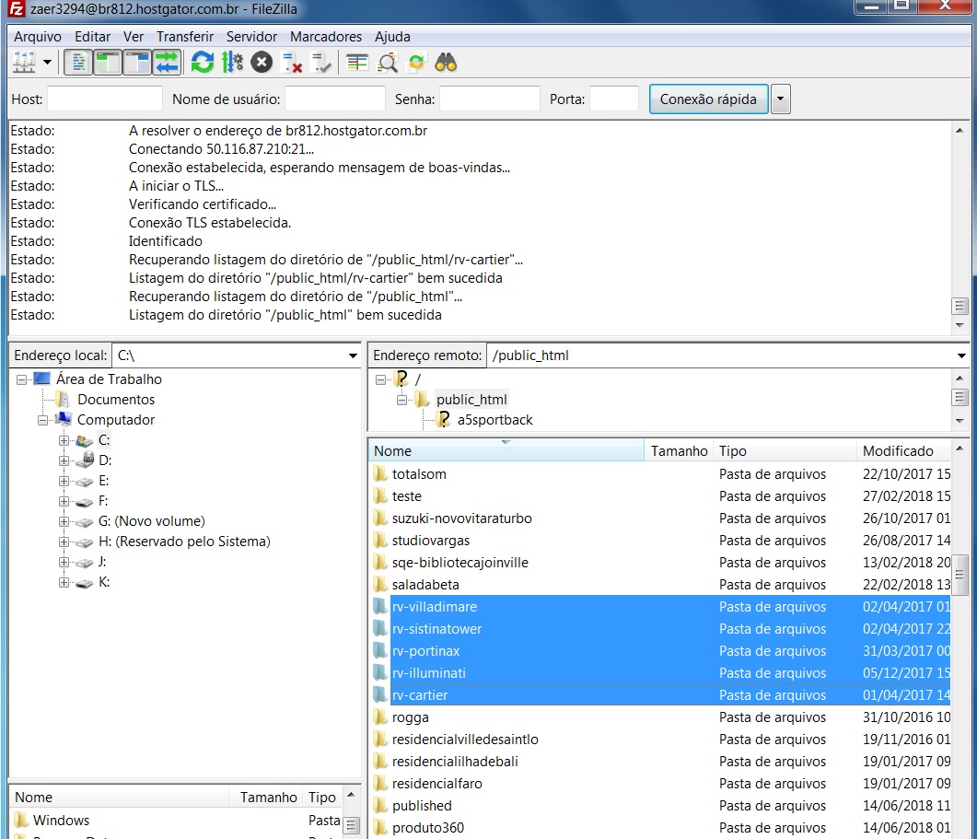The width and height of the screenshot is (977, 839).
Task: Click the disconnect from server icon
Action: (x=292, y=63)
